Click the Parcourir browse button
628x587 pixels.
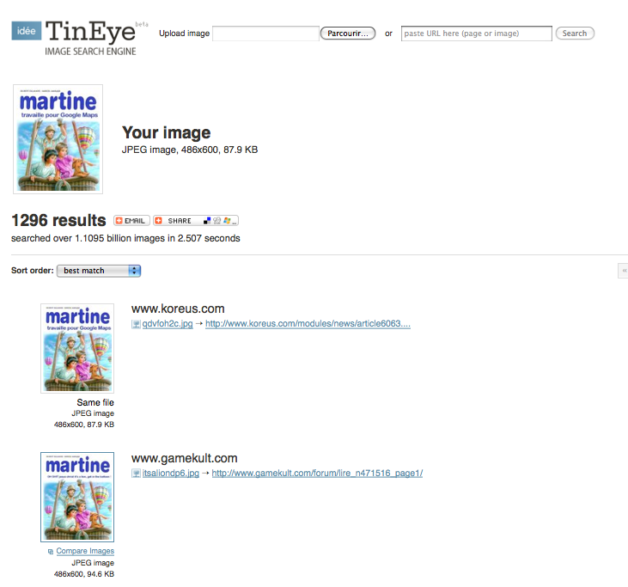(x=348, y=34)
